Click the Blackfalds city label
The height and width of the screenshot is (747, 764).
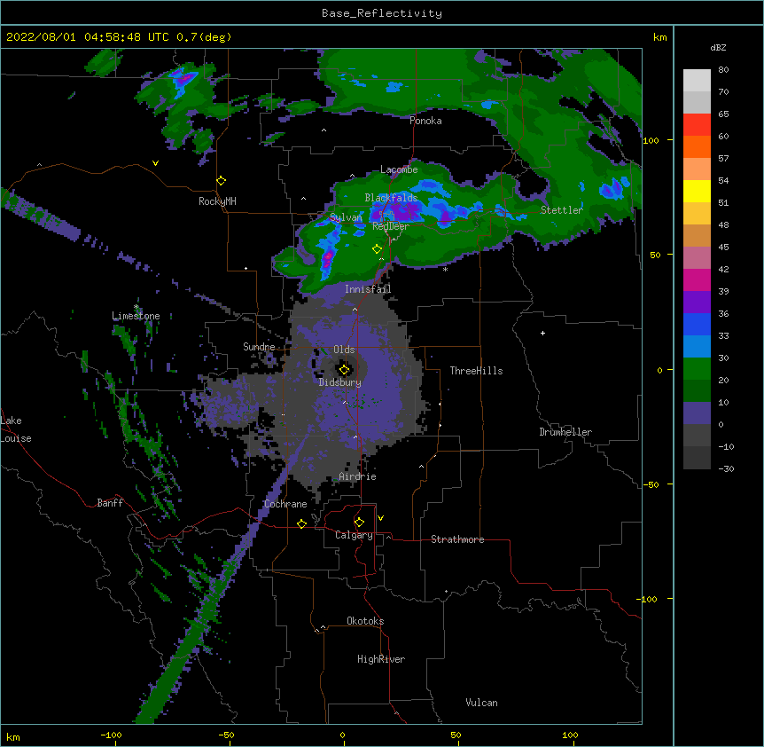[x=391, y=198]
